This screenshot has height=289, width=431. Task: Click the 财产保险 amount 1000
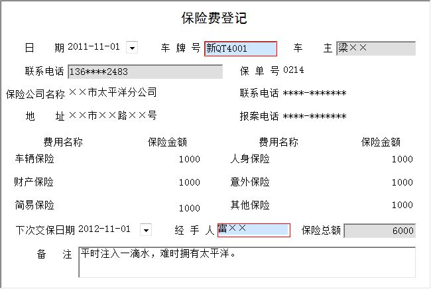click(x=189, y=182)
